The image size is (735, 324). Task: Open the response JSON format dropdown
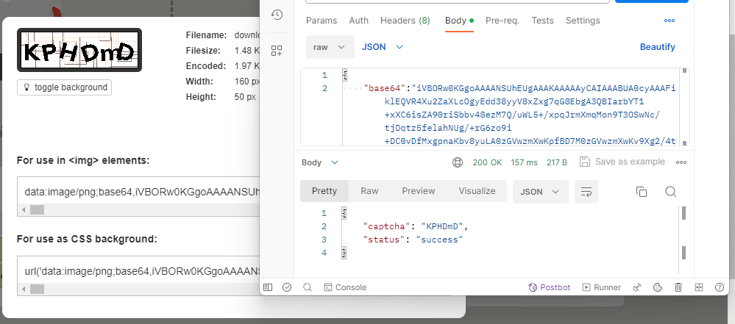(x=539, y=191)
